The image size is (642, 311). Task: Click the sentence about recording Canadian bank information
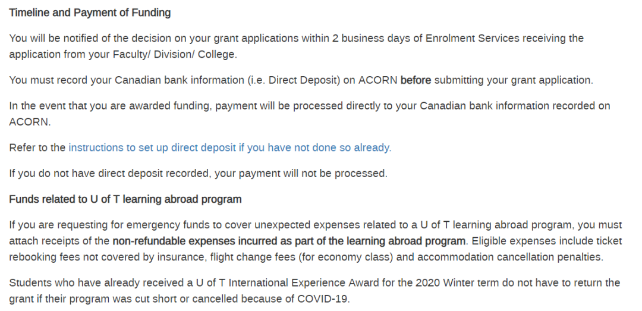[301, 80]
